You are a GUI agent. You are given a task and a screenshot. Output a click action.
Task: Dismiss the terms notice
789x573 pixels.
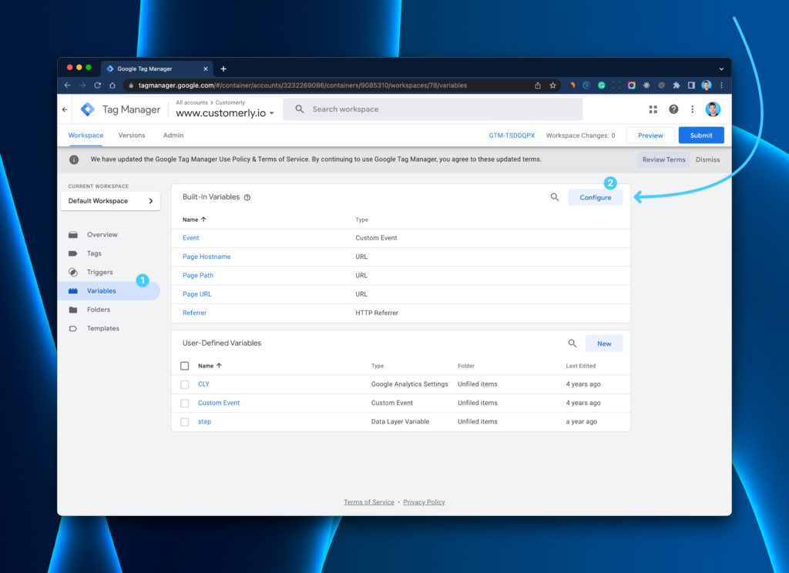pyautogui.click(x=707, y=159)
